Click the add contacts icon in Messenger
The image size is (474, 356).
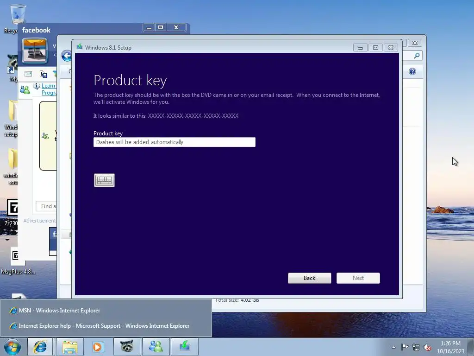(25, 89)
